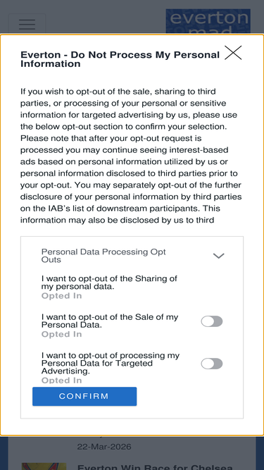Click Opted In status under Sharing option

coord(61,296)
